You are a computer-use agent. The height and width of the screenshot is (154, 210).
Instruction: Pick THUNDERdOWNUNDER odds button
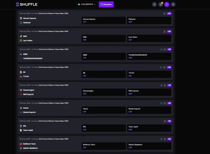(x=149, y=56)
